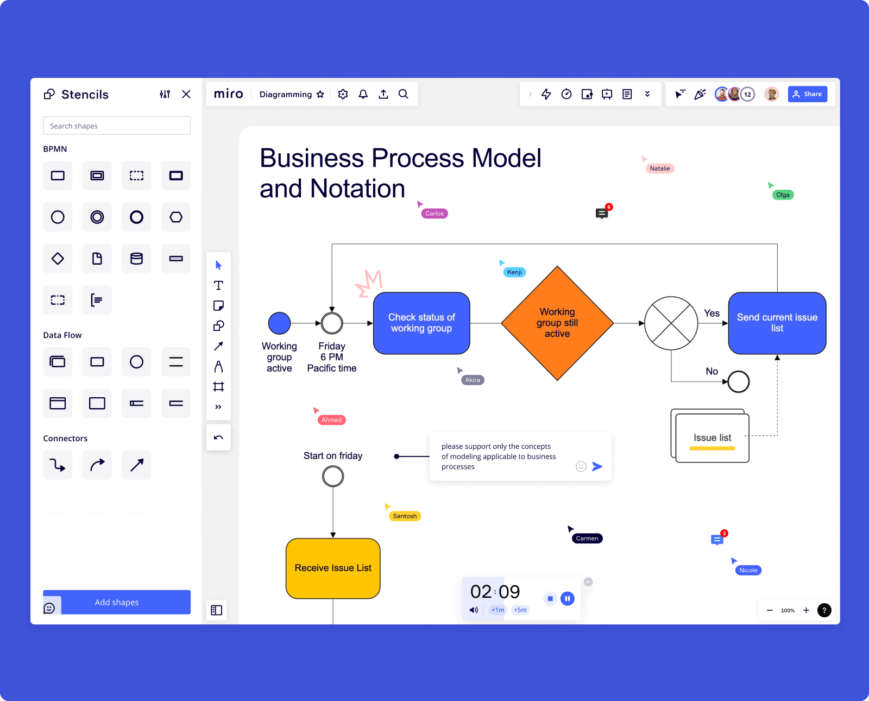
Task: Select the Connection line tool
Action: [x=218, y=346]
